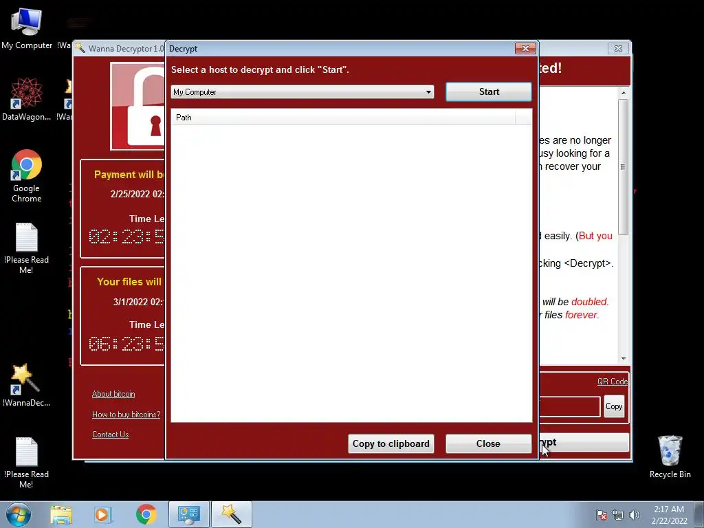Click Action Center flag tray icon
The width and height of the screenshot is (704, 528).
pos(601,515)
